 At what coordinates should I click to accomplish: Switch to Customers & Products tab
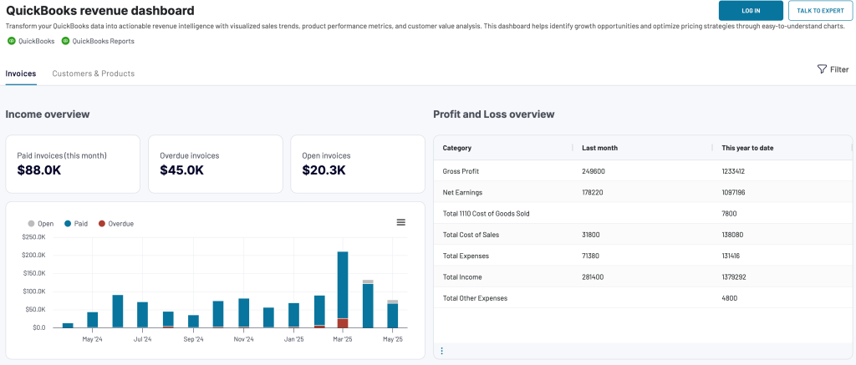coord(94,74)
